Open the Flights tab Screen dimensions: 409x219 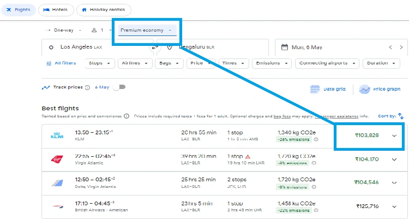(x=18, y=10)
